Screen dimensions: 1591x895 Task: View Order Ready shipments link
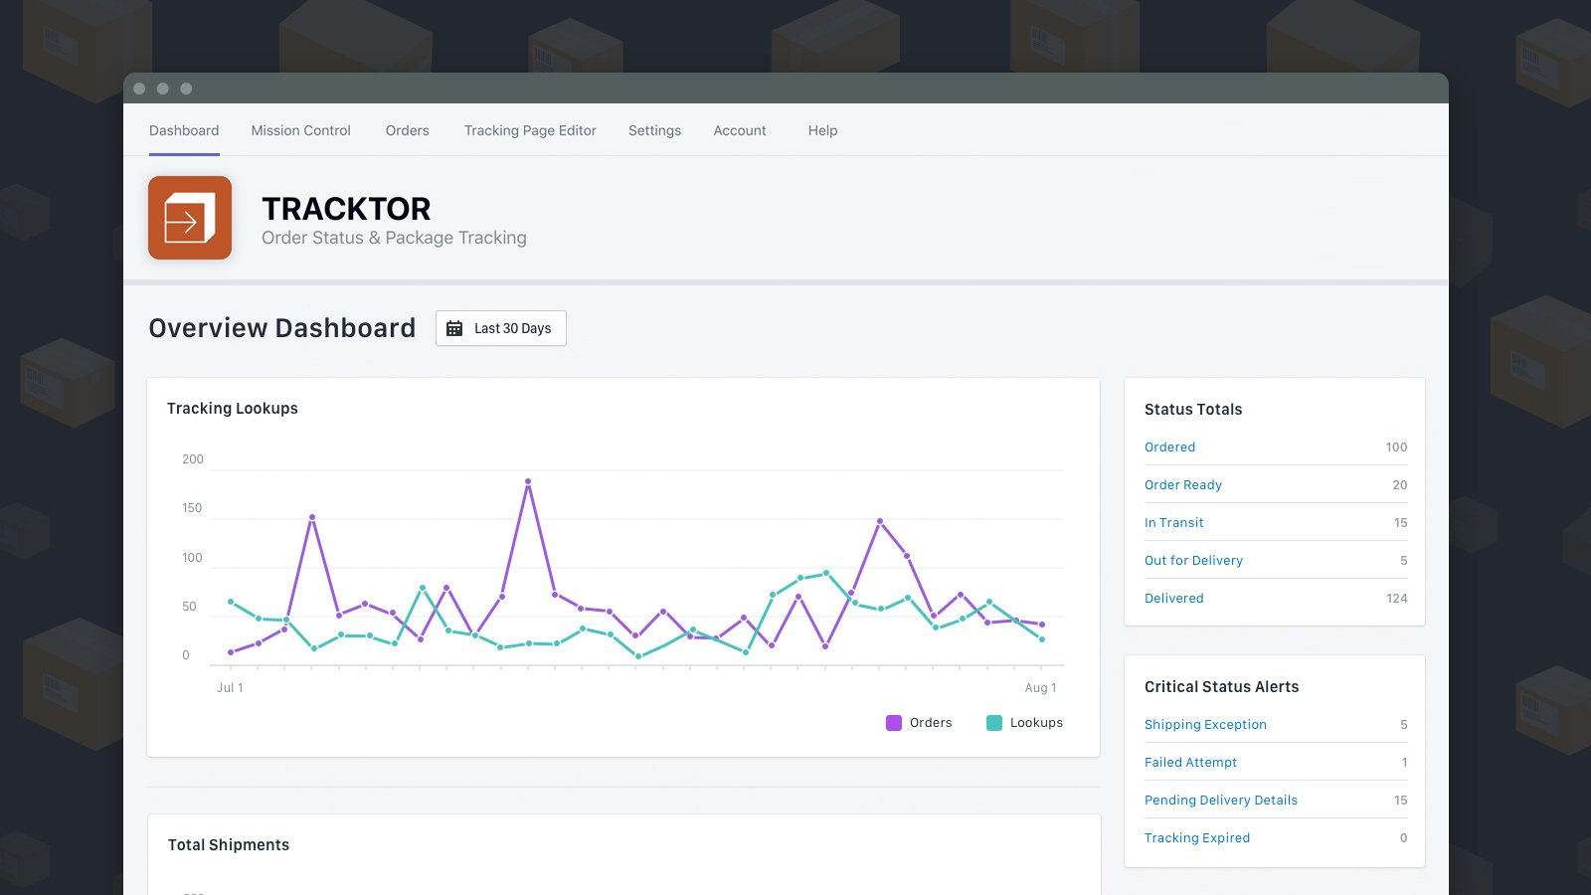[1182, 485]
